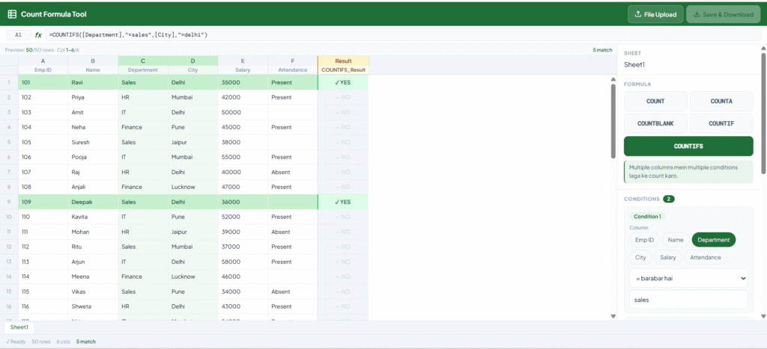Click the table's vertical scrollbar thumb

613,121
